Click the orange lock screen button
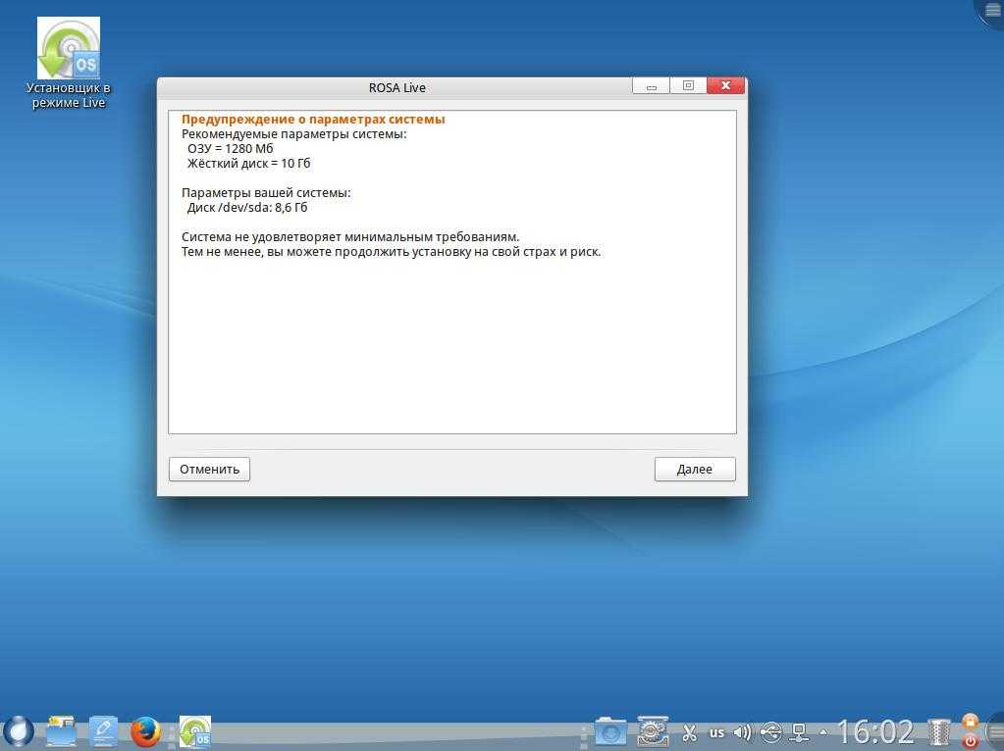1004x751 pixels. click(x=971, y=723)
